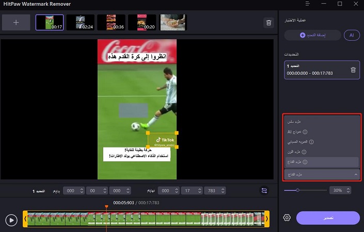Select the 02:24 video thumbnail
This screenshot has width=364, height=232.
[81, 23]
